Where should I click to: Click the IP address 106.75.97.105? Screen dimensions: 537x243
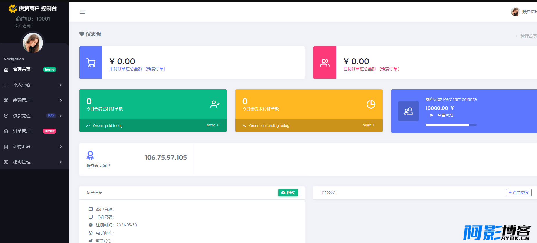(x=166, y=158)
